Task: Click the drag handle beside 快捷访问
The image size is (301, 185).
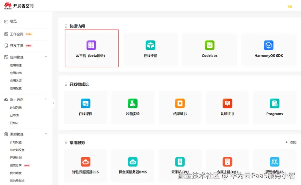Action: tap(66, 26)
